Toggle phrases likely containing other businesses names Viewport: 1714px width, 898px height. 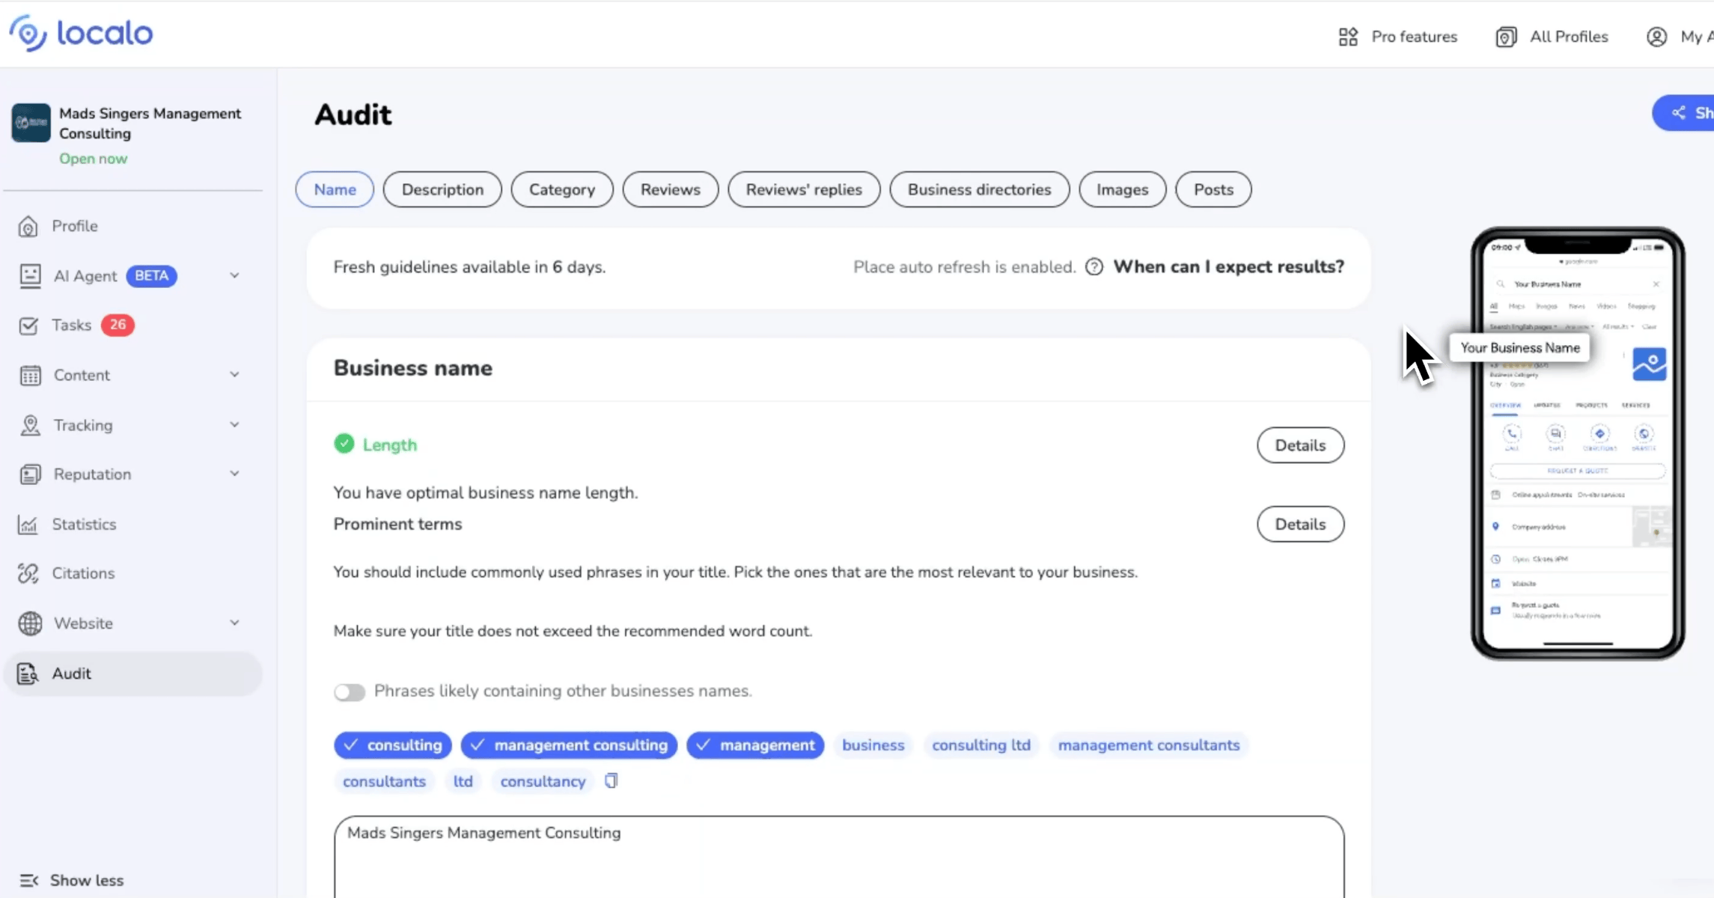click(x=350, y=691)
